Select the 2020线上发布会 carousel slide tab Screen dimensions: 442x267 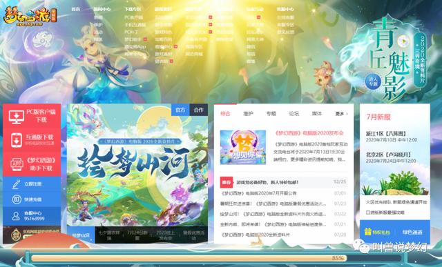click(x=166, y=235)
